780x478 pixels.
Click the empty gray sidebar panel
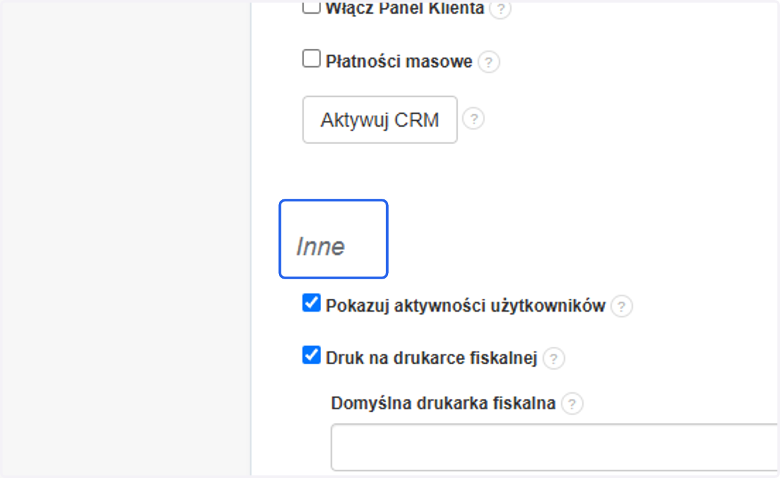click(x=125, y=239)
